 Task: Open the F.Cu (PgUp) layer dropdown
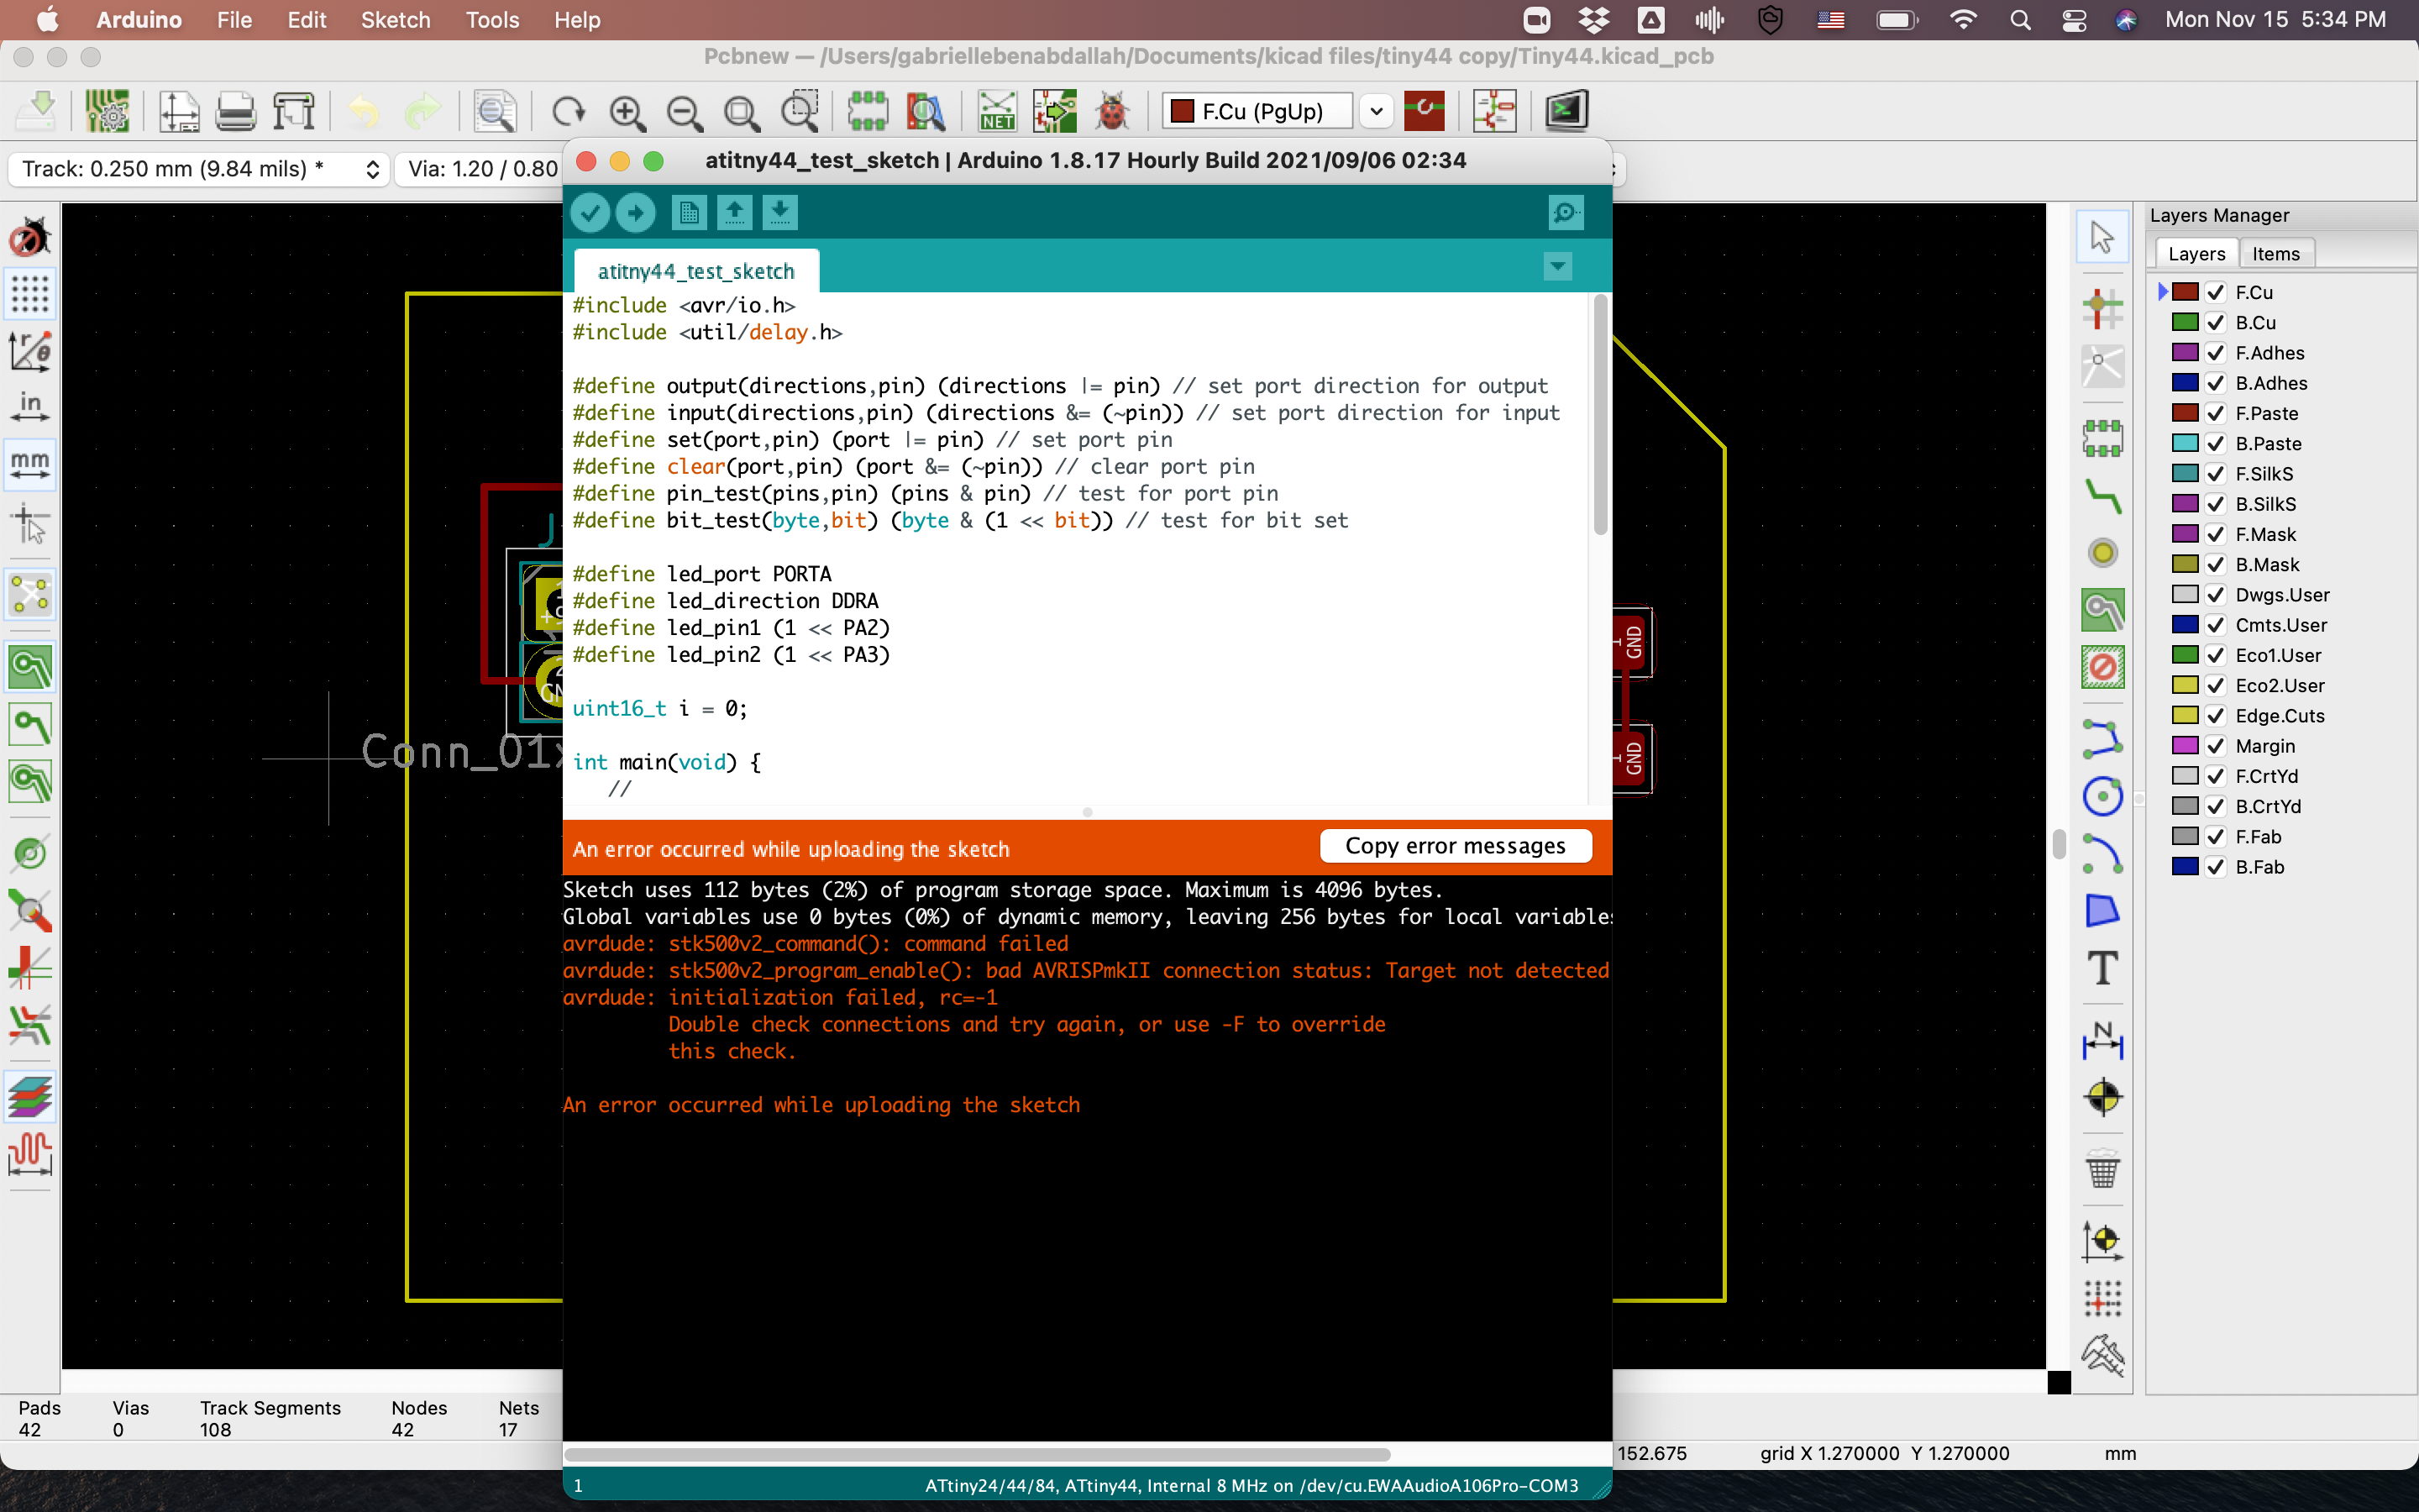tap(1377, 111)
